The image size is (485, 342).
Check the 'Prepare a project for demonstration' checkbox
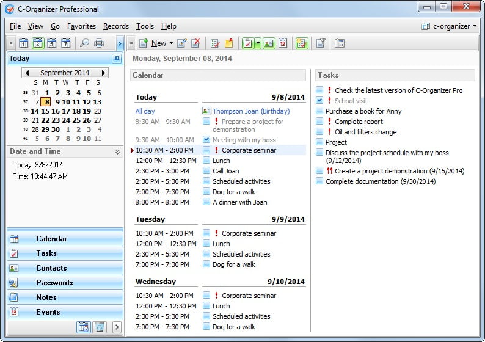(206, 121)
